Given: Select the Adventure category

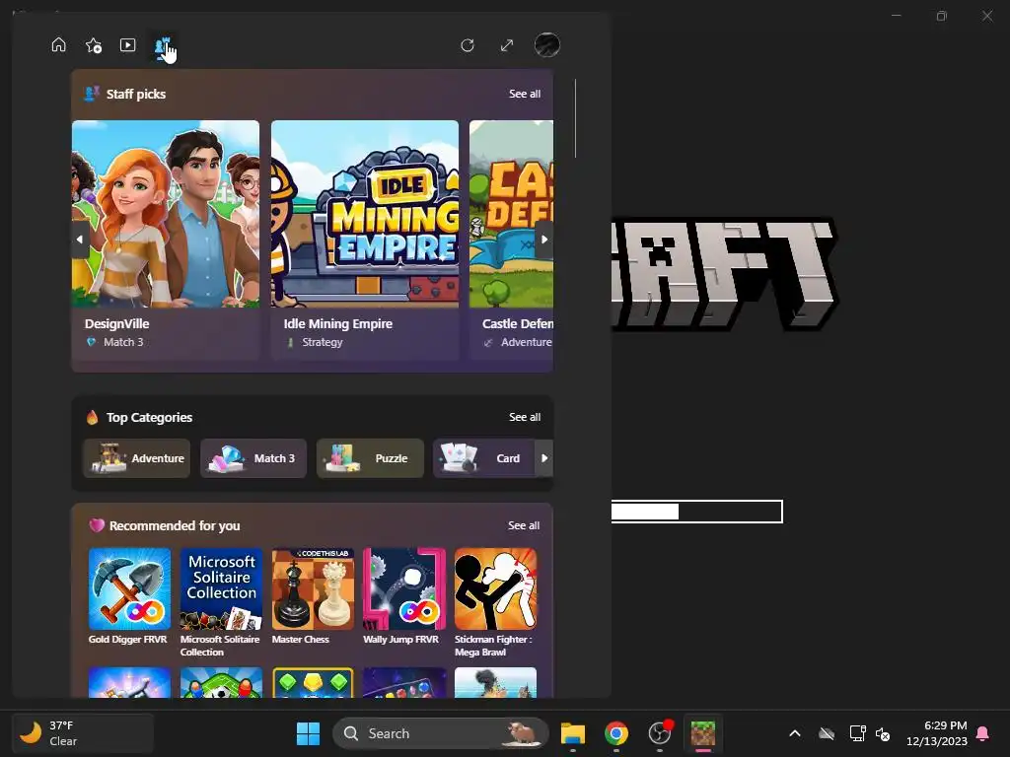Looking at the screenshot, I should coord(136,458).
